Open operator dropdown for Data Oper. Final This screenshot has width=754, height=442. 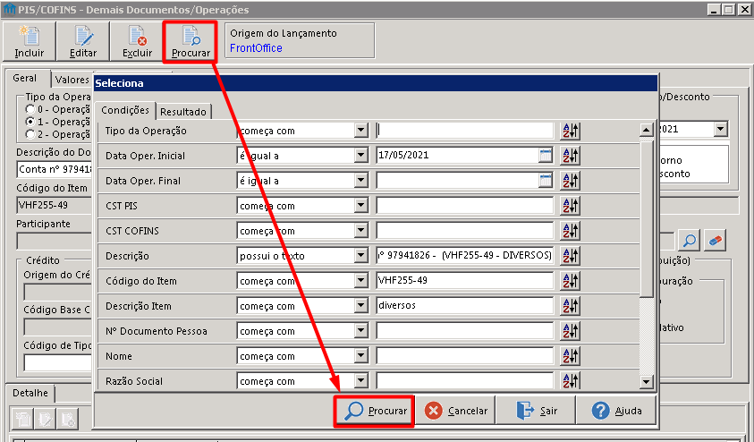[x=360, y=181]
